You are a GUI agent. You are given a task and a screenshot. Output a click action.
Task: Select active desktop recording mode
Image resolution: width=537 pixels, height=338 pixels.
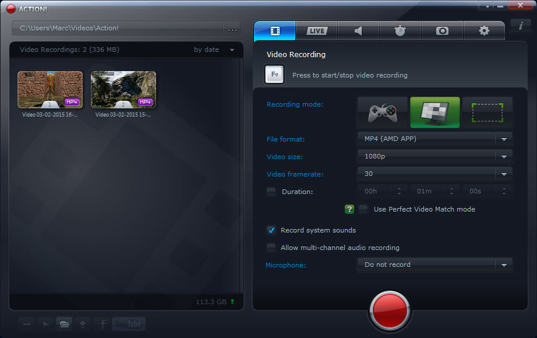[x=435, y=112]
